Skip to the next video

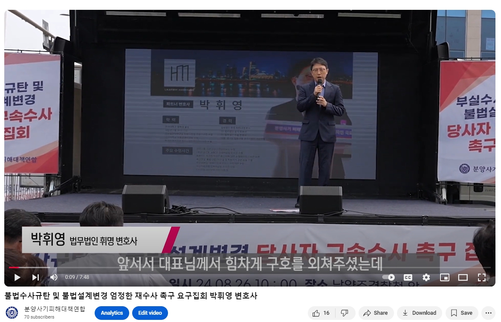[35, 277]
